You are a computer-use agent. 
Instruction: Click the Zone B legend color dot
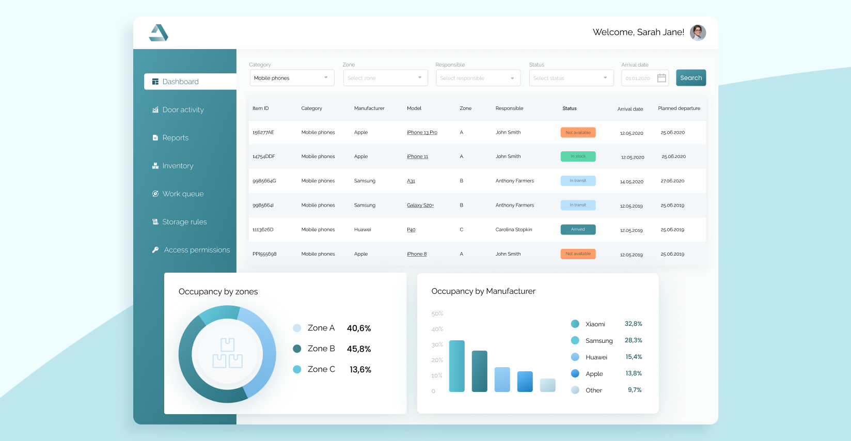tap(297, 349)
